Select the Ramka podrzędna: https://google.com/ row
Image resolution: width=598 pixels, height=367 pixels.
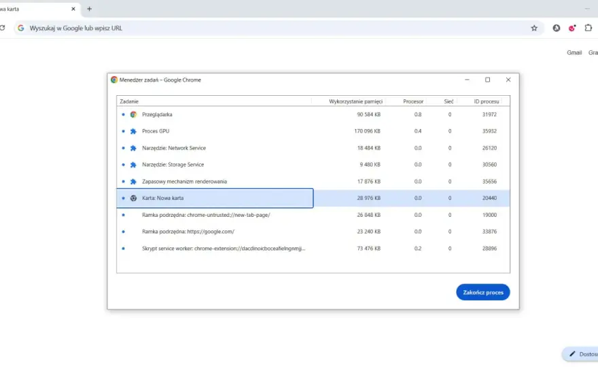[313, 232]
